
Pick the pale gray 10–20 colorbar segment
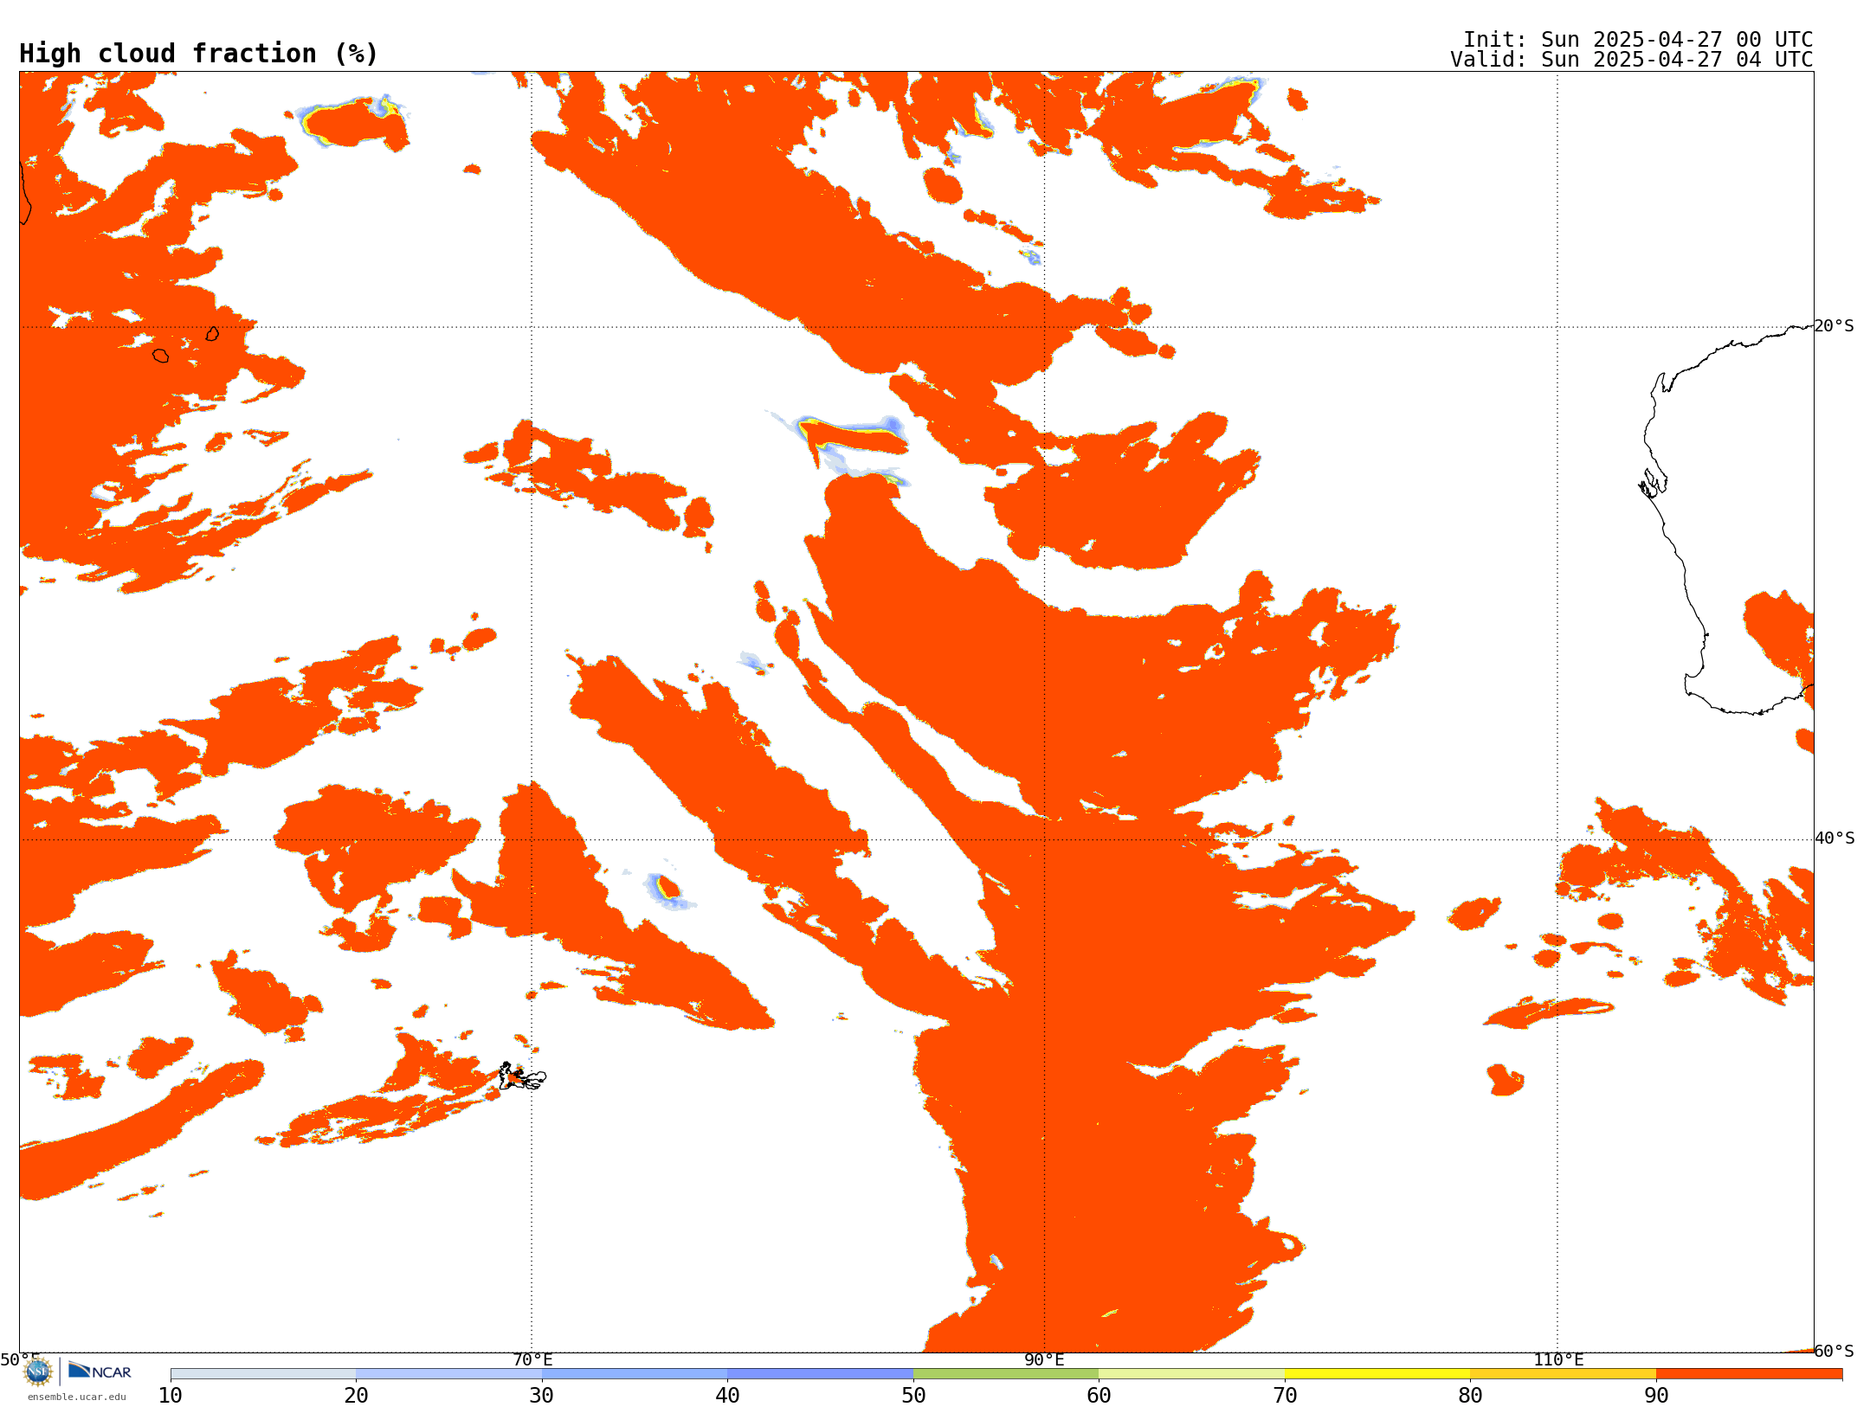click(x=263, y=1374)
